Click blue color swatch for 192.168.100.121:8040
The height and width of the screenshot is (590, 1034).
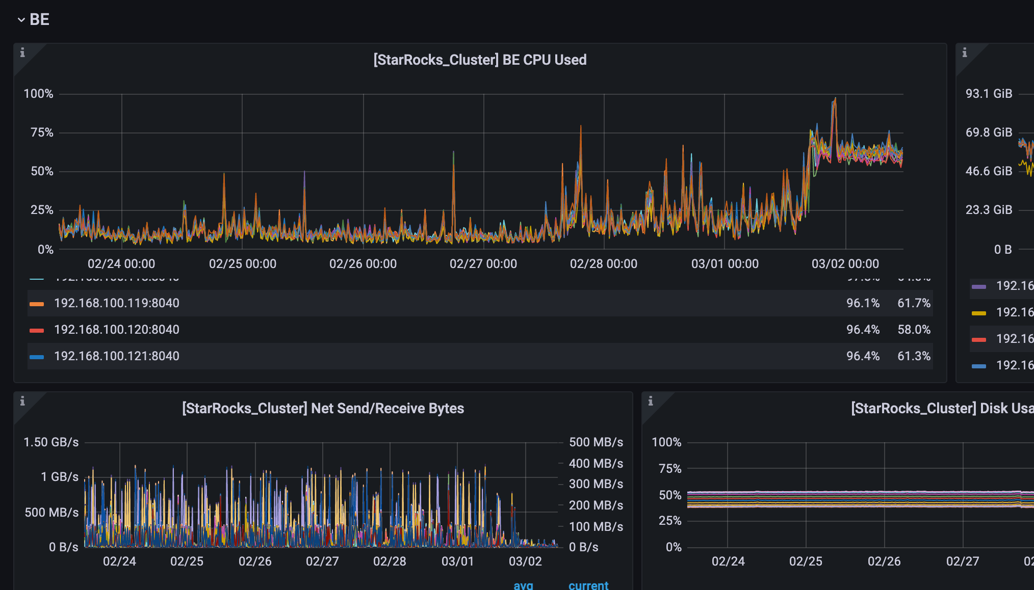tap(37, 357)
